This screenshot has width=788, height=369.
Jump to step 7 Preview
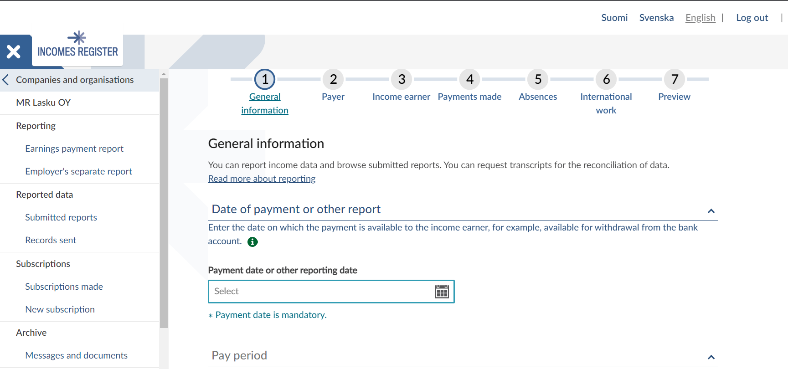click(674, 80)
